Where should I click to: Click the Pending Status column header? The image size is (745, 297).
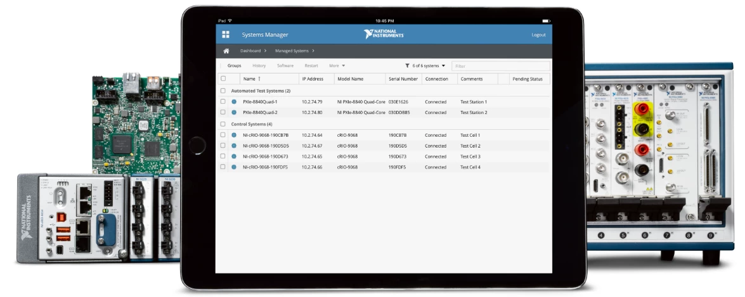pyautogui.click(x=528, y=79)
